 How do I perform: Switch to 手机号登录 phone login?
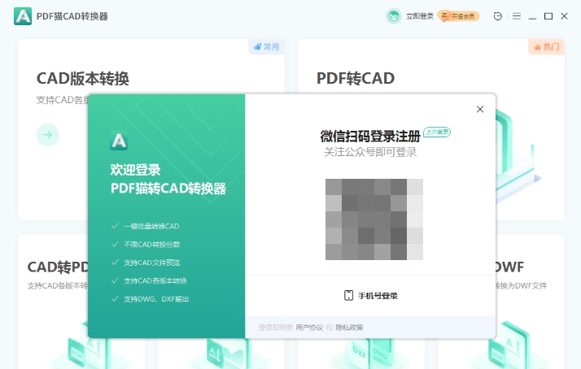click(x=378, y=296)
